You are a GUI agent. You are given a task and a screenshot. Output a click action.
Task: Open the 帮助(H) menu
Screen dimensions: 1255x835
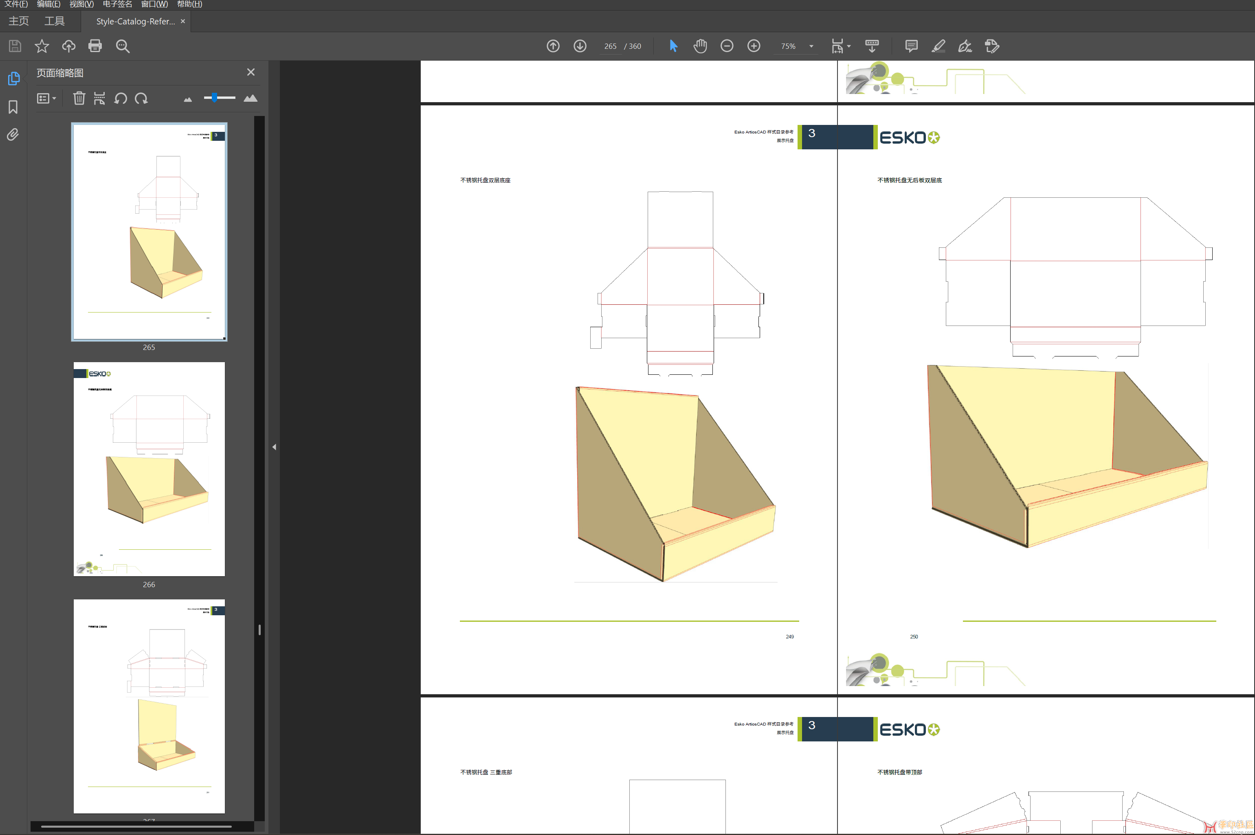[190, 4]
